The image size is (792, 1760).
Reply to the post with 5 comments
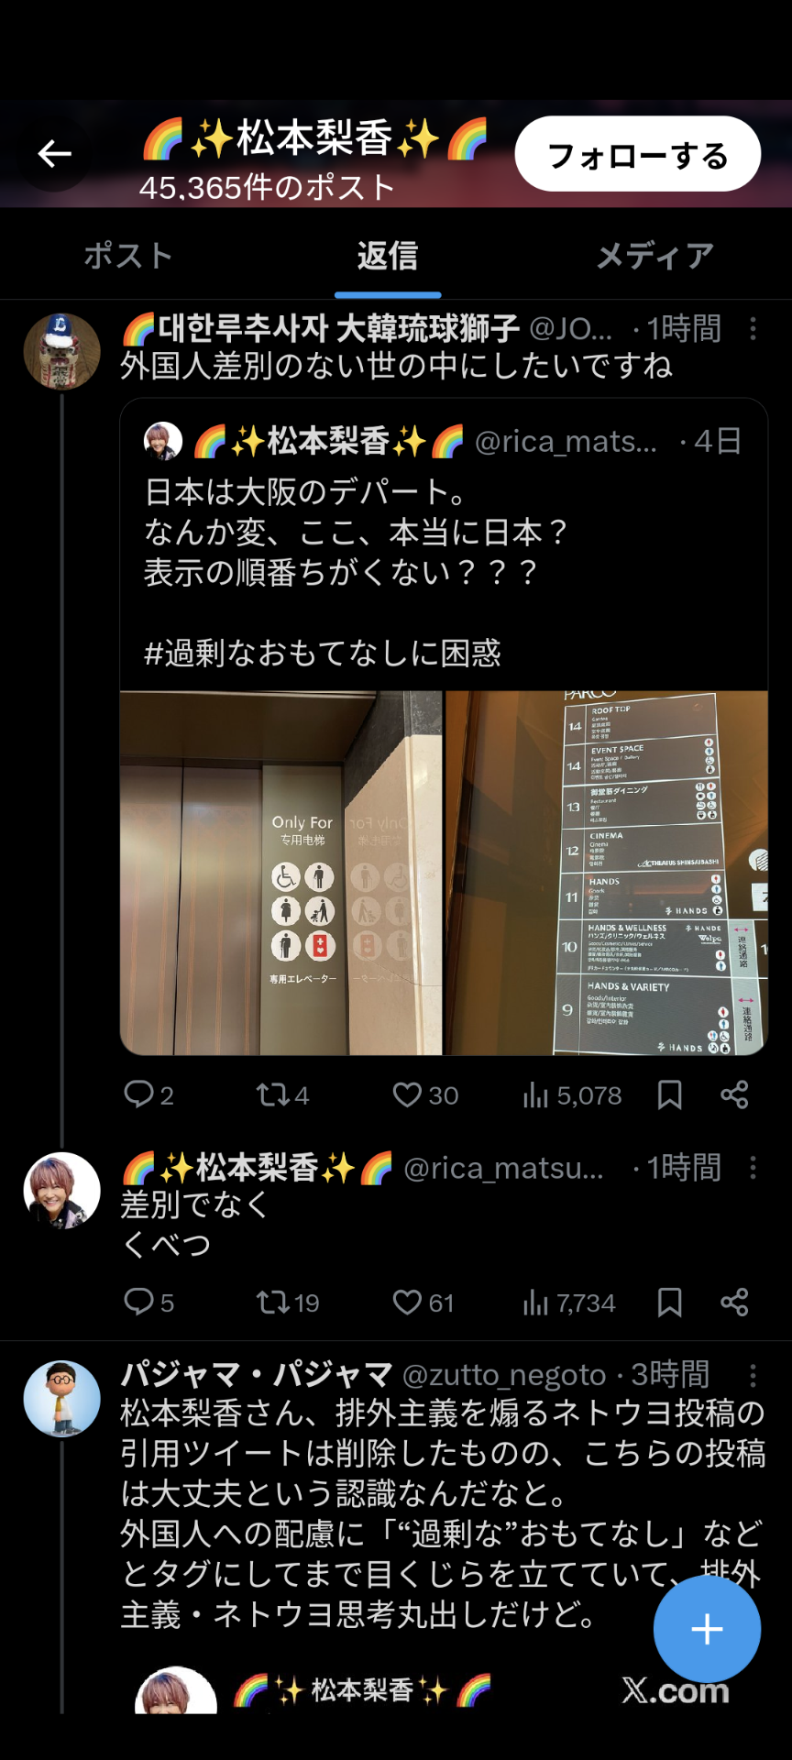tap(148, 1303)
